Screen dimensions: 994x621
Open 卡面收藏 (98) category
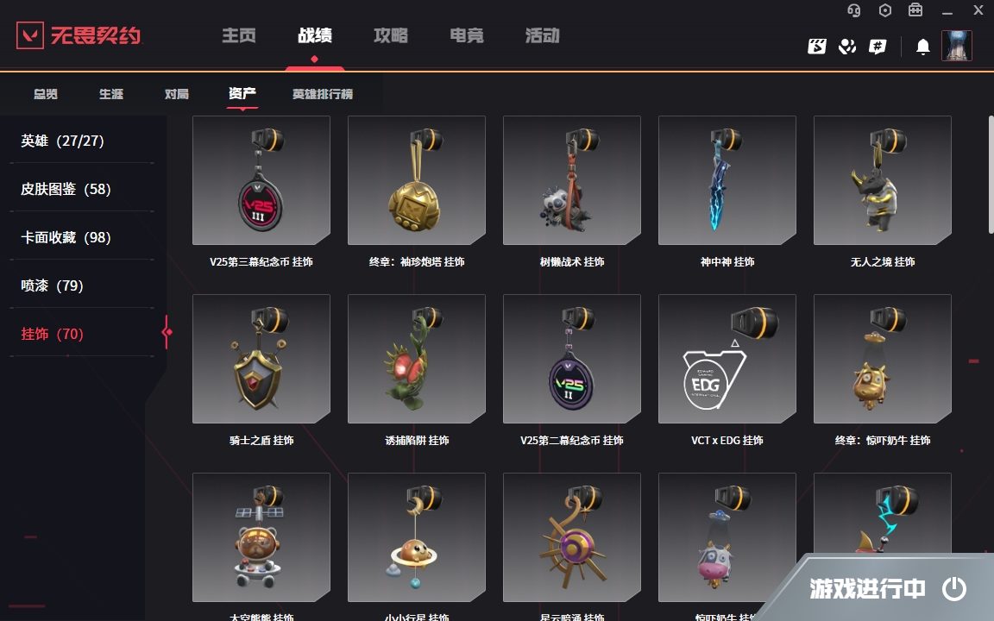click(66, 237)
